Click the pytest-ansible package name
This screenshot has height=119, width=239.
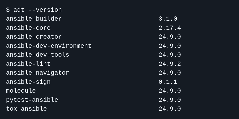[x=32, y=100]
